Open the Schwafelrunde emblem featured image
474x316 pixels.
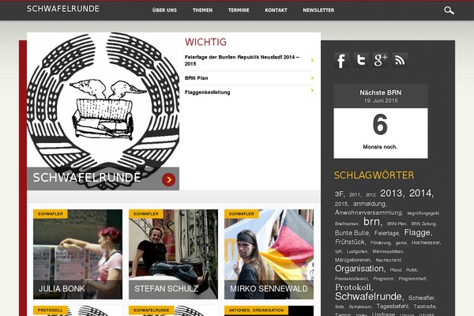click(x=103, y=111)
